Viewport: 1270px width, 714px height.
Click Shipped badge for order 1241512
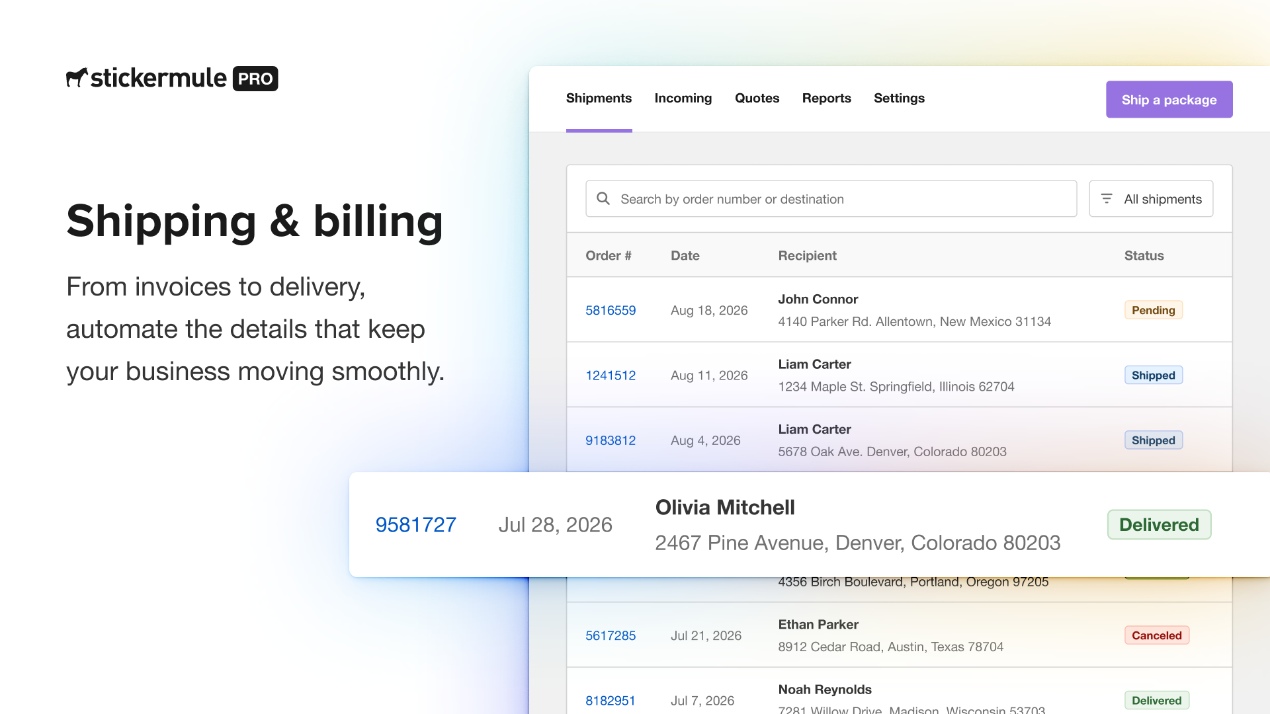pyautogui.click(x=1154, y=375)
